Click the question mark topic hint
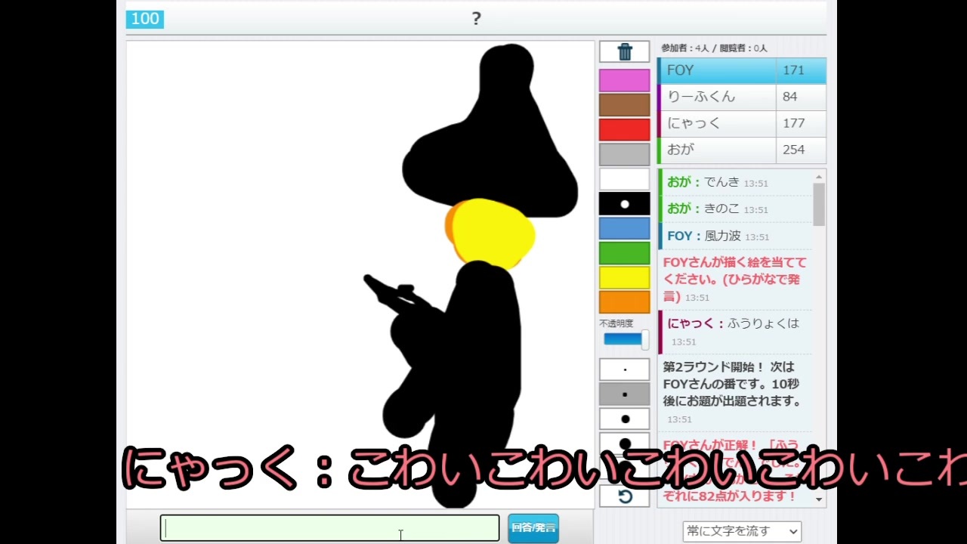This screenshot has height=544, width=967. tap(476, 19)
